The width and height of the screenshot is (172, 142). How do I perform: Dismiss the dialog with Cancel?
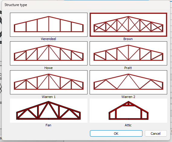156,134
